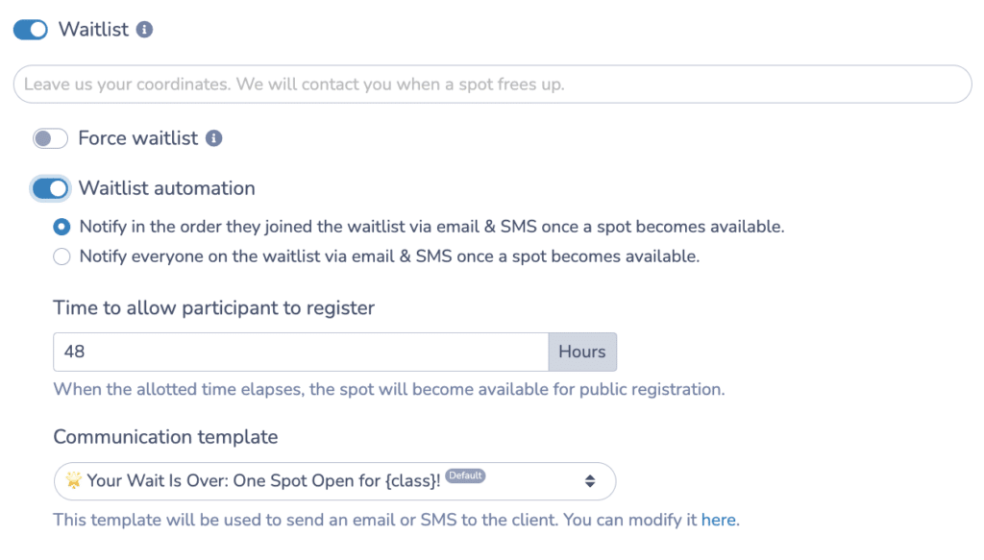Open the Communication template dropdown
Screen dimensions: 984x560
click(334, 481)
